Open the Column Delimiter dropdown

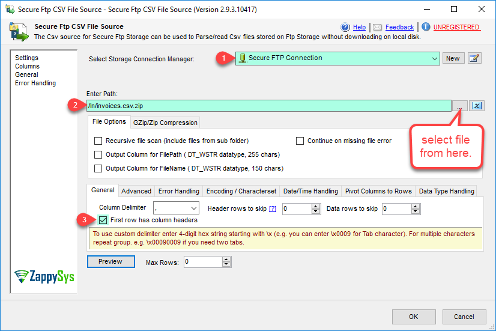click(194, 208)
